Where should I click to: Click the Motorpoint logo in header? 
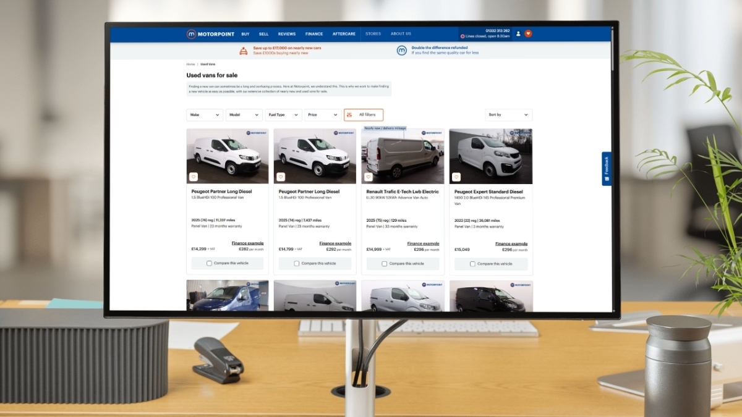[211, 34]
